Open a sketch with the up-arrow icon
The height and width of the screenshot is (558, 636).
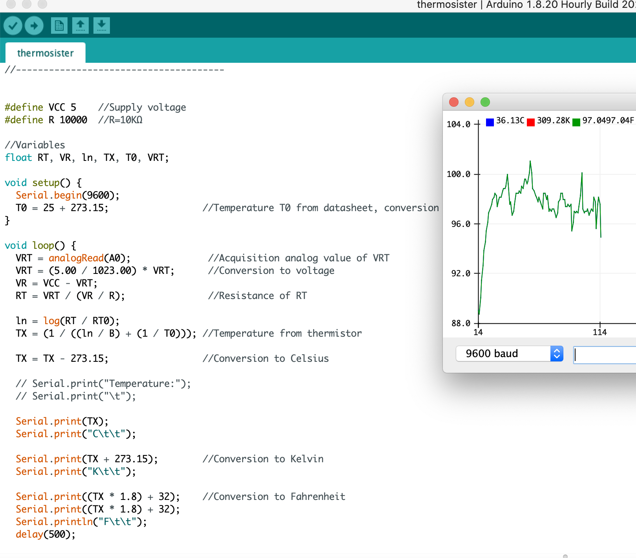click(80, 26)
